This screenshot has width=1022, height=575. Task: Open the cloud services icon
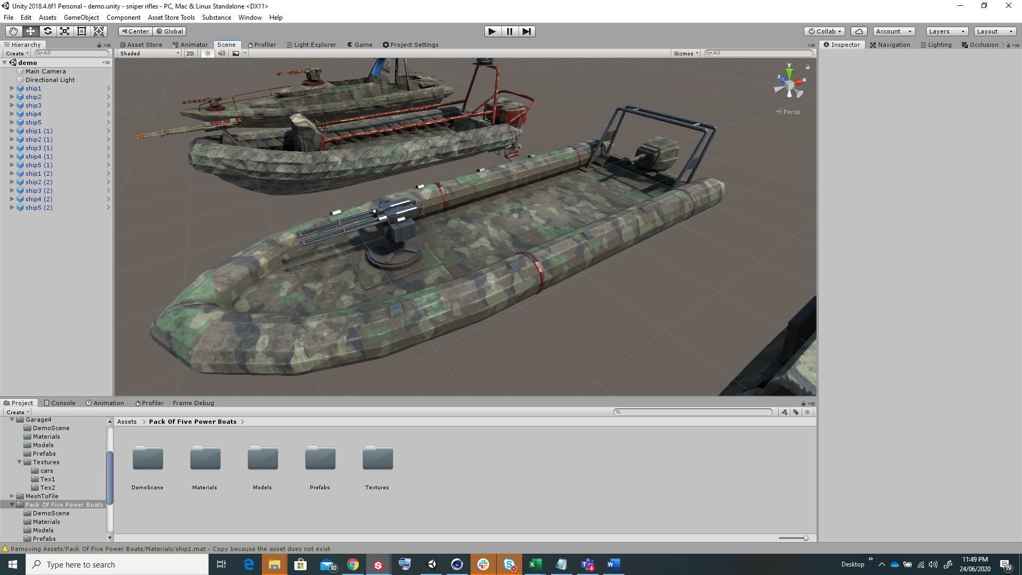pos(859,31)
